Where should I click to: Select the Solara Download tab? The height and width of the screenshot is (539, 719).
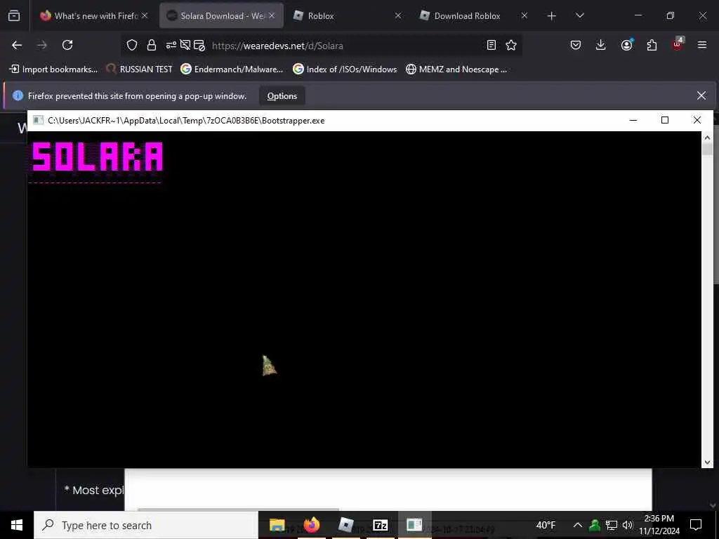[221, 15]
